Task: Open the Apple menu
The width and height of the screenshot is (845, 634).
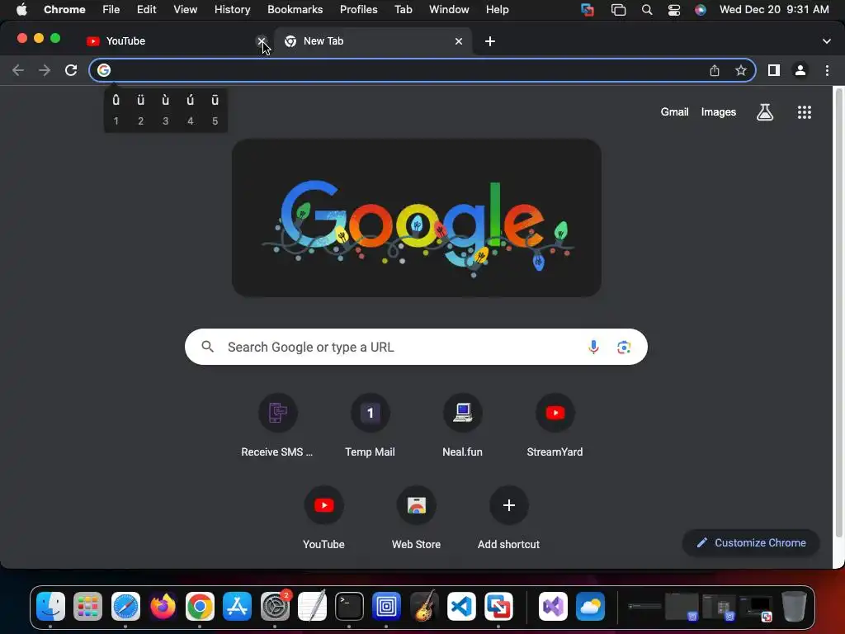Action: 21,10
